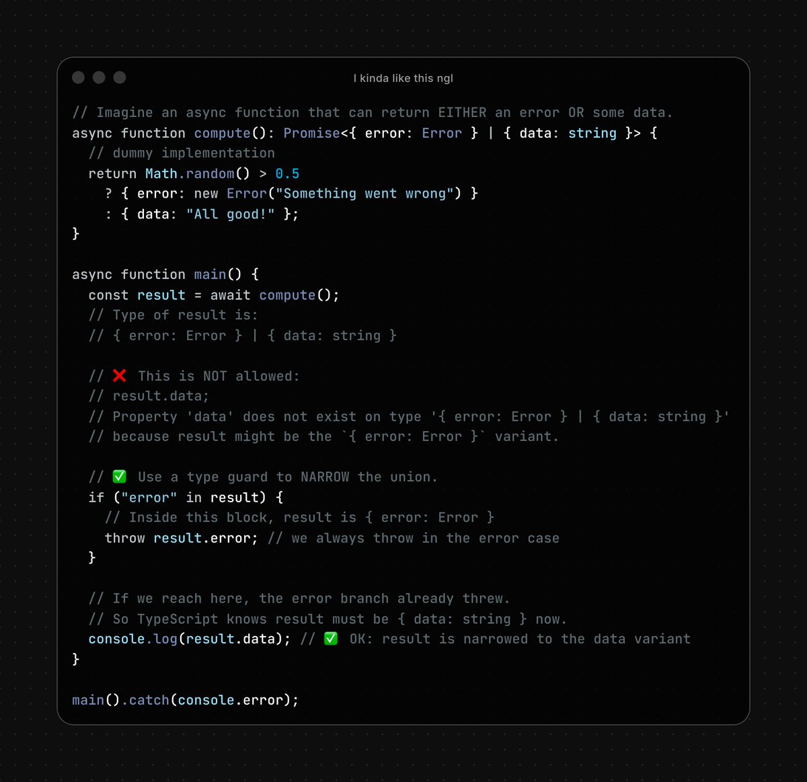Image resolution: width=807 pixels, height=782 pixels.
Task: Click 'new Error' in the ternary branch
Action: click(x=231, y=194)
